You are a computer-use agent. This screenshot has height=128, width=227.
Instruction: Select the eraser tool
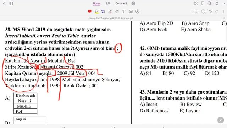coord(117,11)
